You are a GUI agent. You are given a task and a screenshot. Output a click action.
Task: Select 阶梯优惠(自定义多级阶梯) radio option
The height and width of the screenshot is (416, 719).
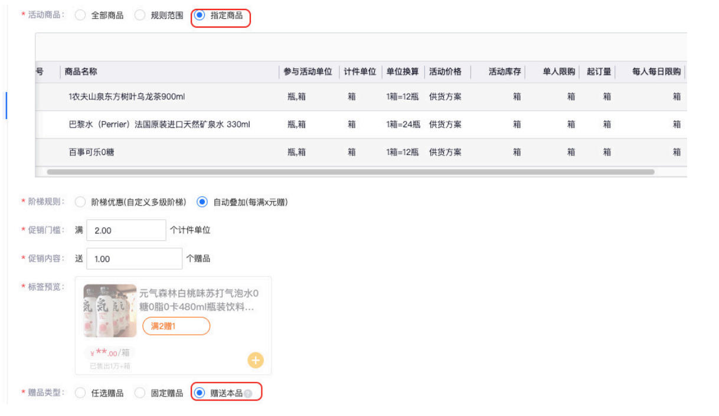(x=81, y=202)
